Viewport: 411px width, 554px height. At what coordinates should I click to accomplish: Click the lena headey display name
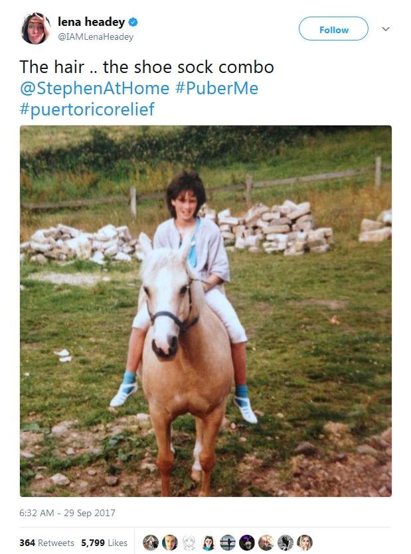point(91,22)
